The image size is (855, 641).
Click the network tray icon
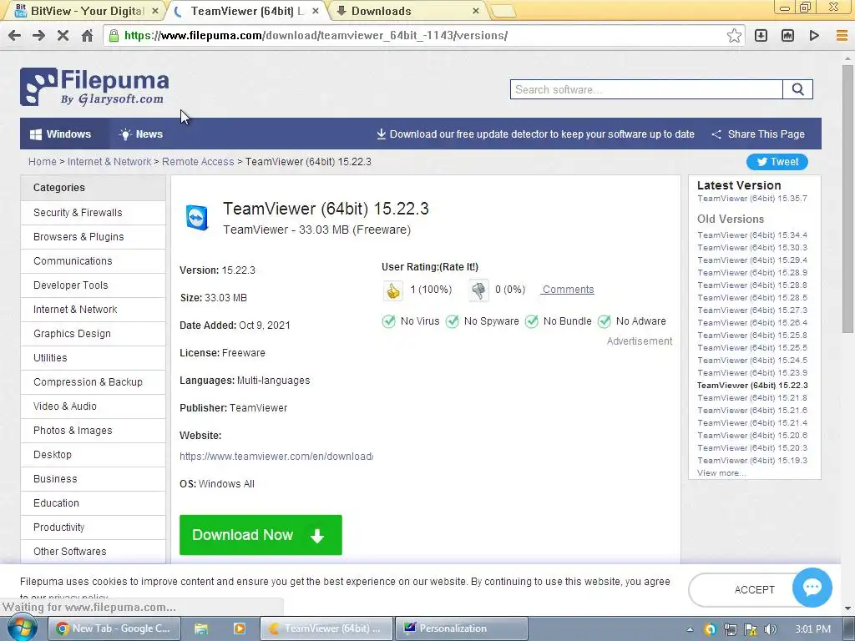pyautogui.click(x=730, y=629)
